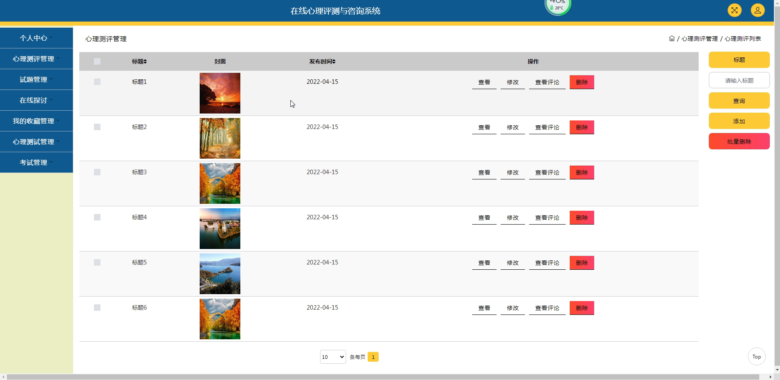
Task: Click the Top back-to-top button
Action: pyautogui.click(x=756, y=356)
